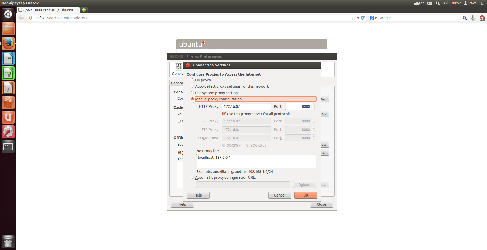This screenshot has width=487, height=250.
Task: Click Cancel in Connection Settings
Action: [x=280, y=195]
